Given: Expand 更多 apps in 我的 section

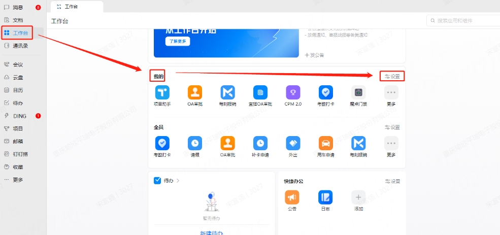Looking at the screenshot, I should click(391, 92).
